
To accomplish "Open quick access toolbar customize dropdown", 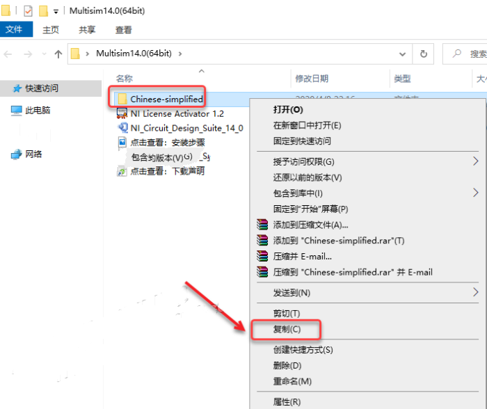I will tap(56, 12).
